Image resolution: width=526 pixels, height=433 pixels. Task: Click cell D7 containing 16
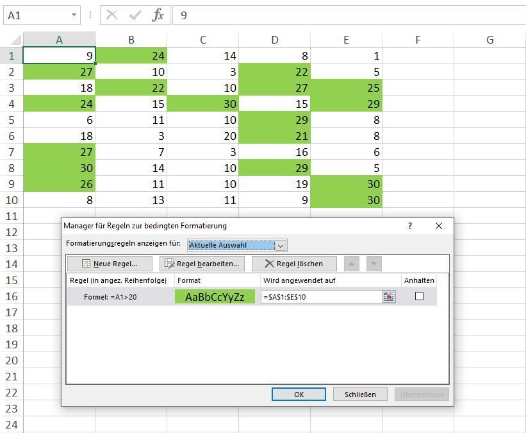tap(275, 152)
